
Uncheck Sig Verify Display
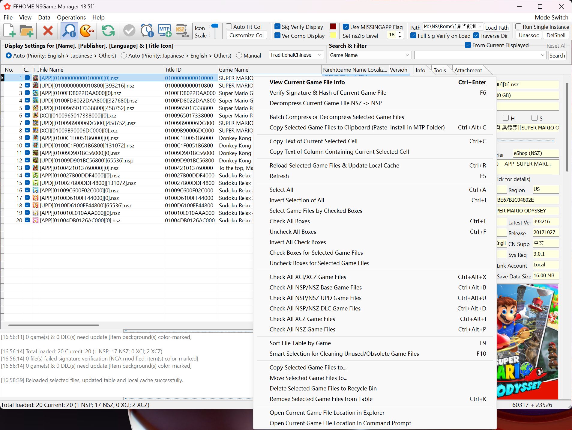point(277,27)
